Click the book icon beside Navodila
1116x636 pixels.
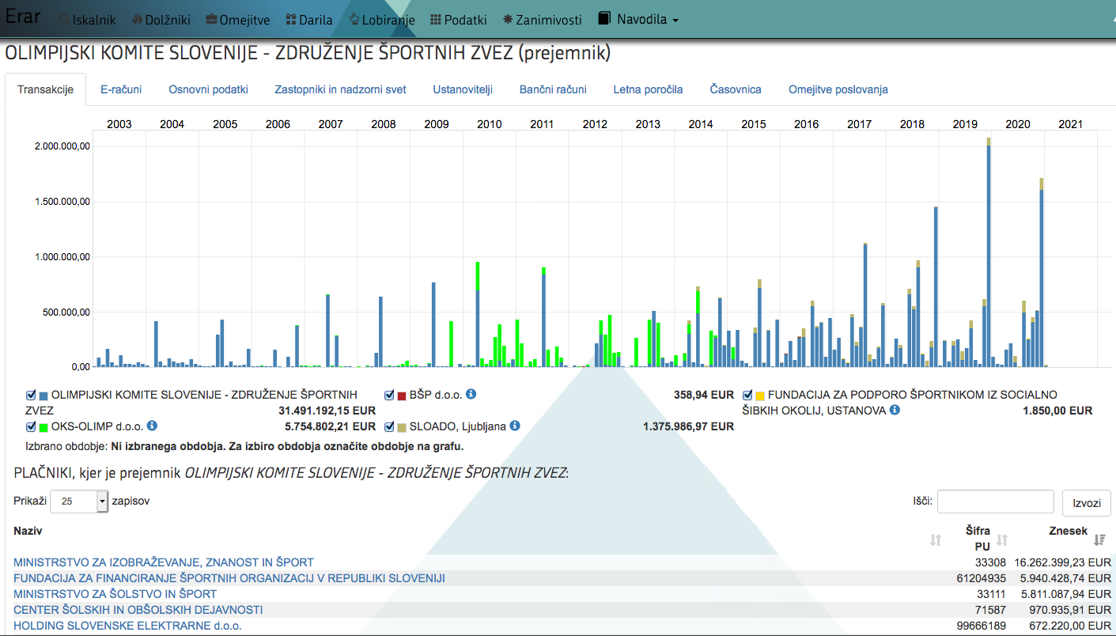pyautogui.click(x=605, y=19)
